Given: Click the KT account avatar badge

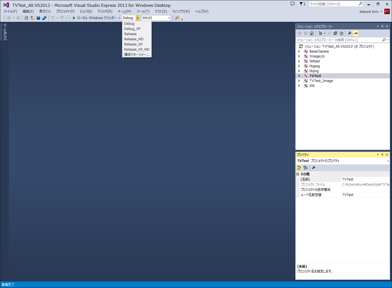Looking at the screenshot, I should pyautogui.click(x=387, y=11).
